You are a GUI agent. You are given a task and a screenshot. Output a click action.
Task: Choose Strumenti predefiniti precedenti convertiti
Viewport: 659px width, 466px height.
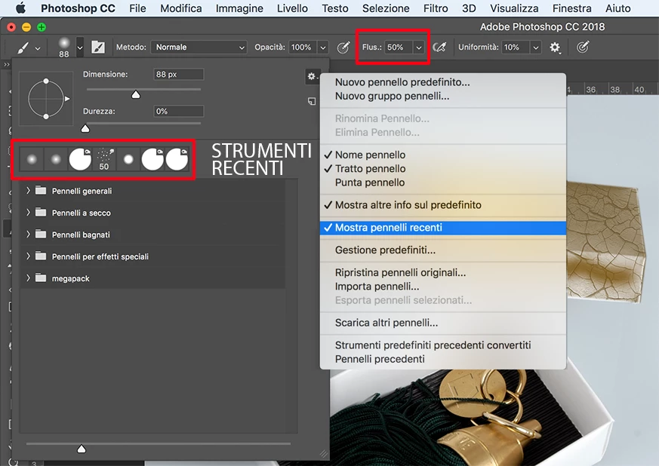point(443,345)
